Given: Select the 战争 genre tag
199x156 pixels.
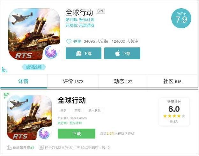Looking at the screenshot, I should point(63,110).
